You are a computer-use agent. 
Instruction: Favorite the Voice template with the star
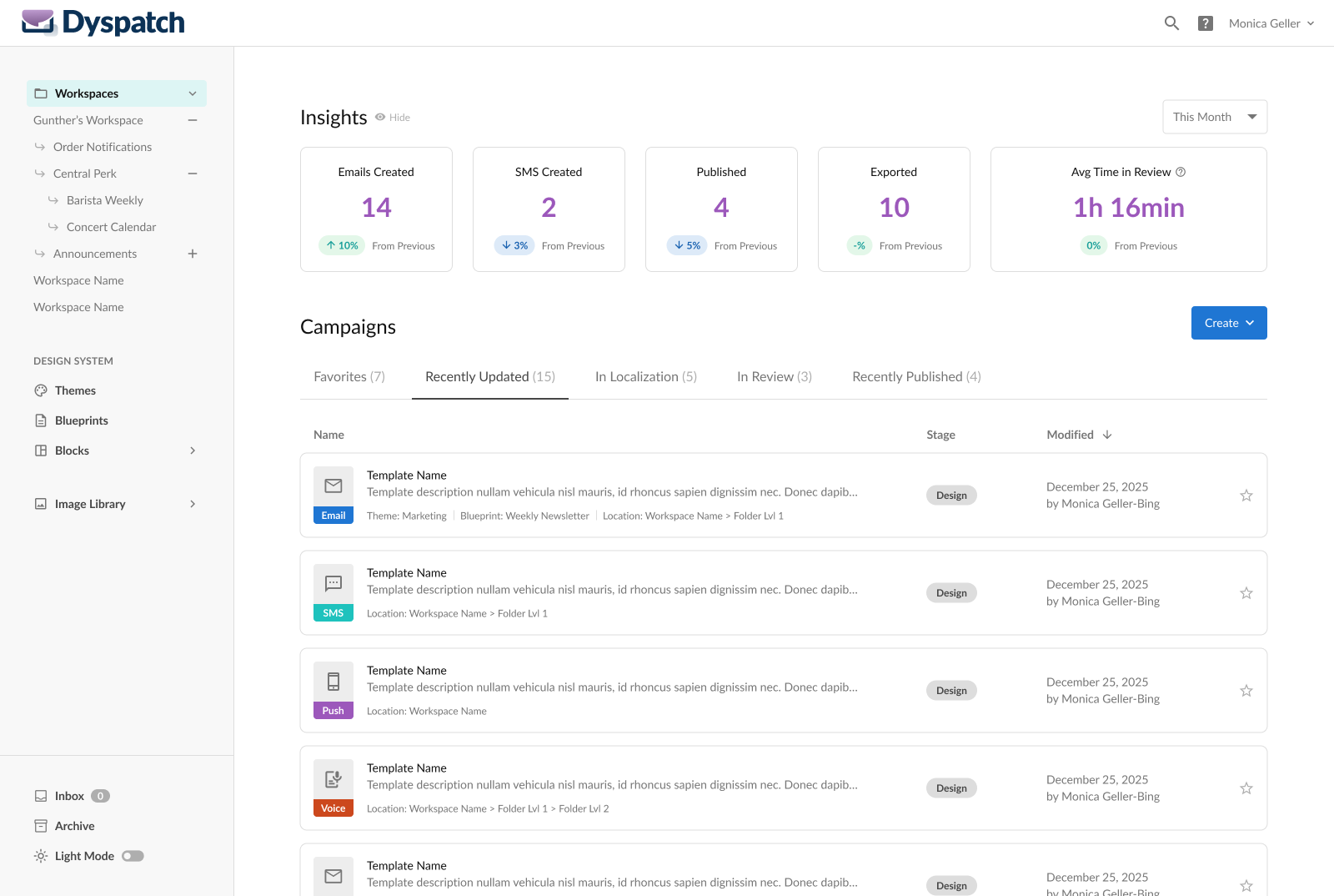[x=1246, y=788]
